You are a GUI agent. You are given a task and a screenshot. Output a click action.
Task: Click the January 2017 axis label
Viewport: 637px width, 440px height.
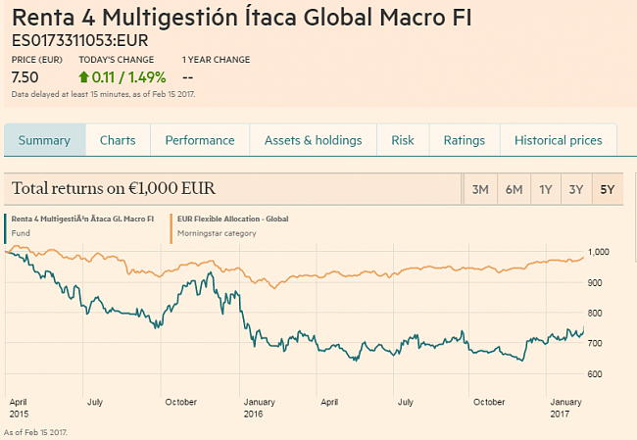click(565, 408)
